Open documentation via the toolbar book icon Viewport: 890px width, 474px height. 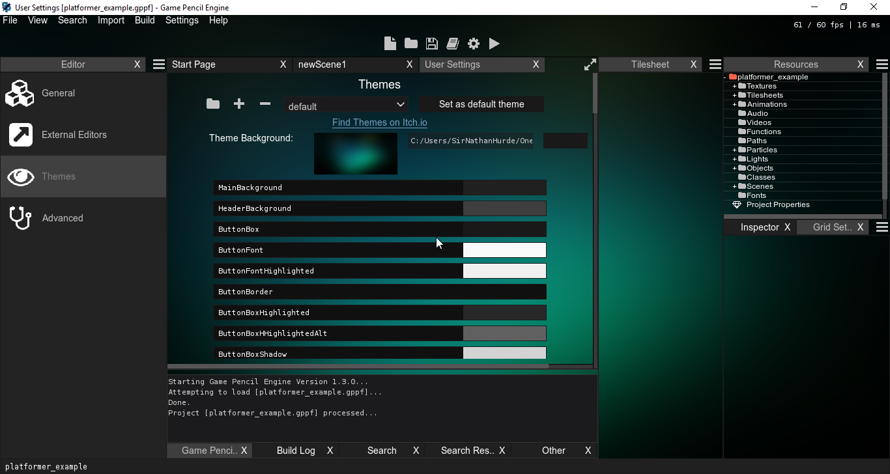coord(453,44)
